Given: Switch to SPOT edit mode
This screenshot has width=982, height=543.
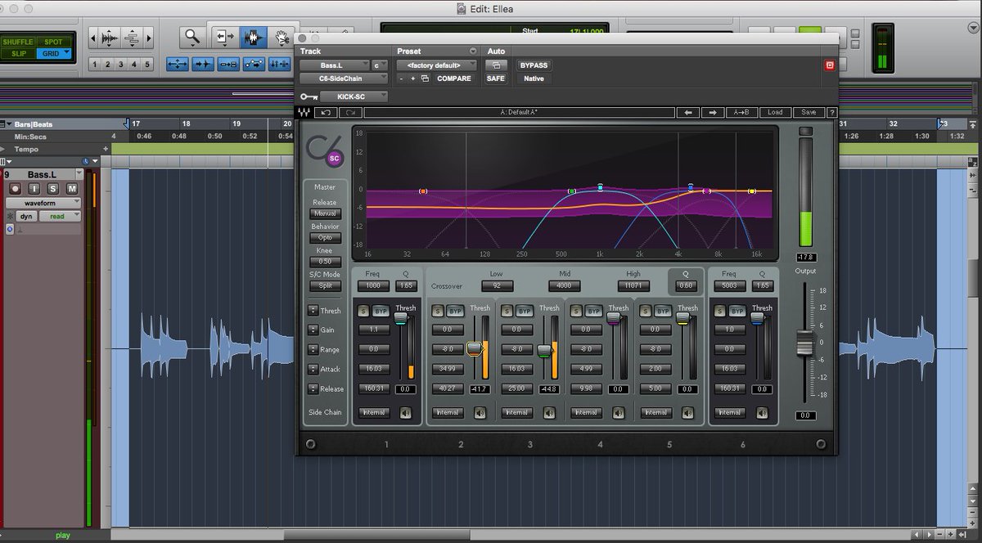Looking at the screenshot, I should click(52, 40).
